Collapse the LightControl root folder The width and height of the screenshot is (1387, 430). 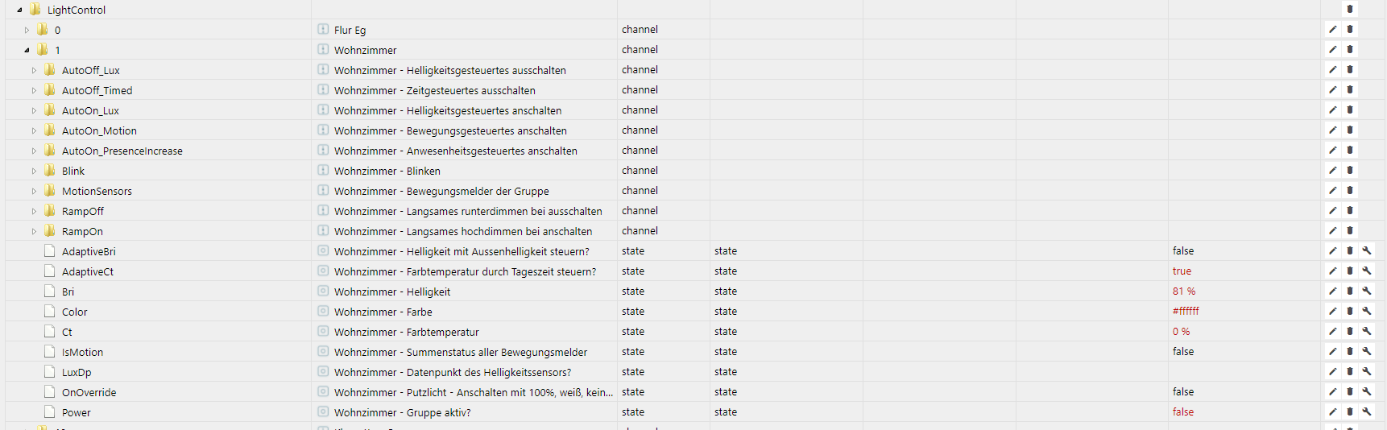click(x=19, y=10)
